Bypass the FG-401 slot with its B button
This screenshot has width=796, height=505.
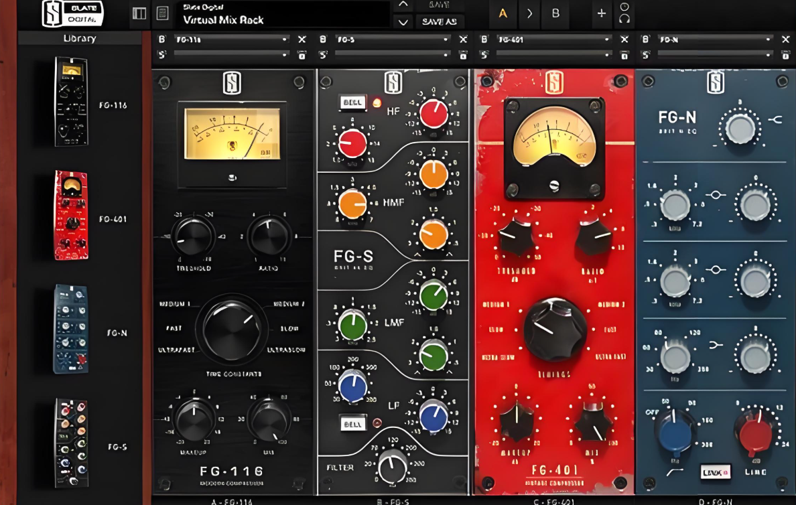[x=484, y=39]
